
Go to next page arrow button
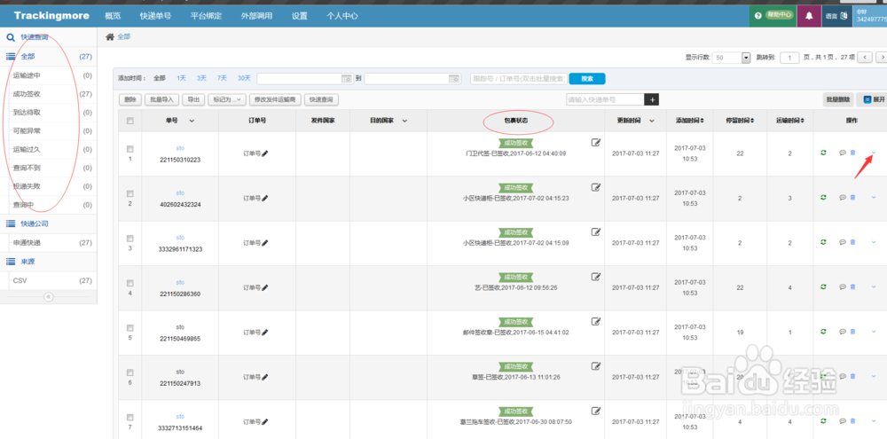click(881, 58)
